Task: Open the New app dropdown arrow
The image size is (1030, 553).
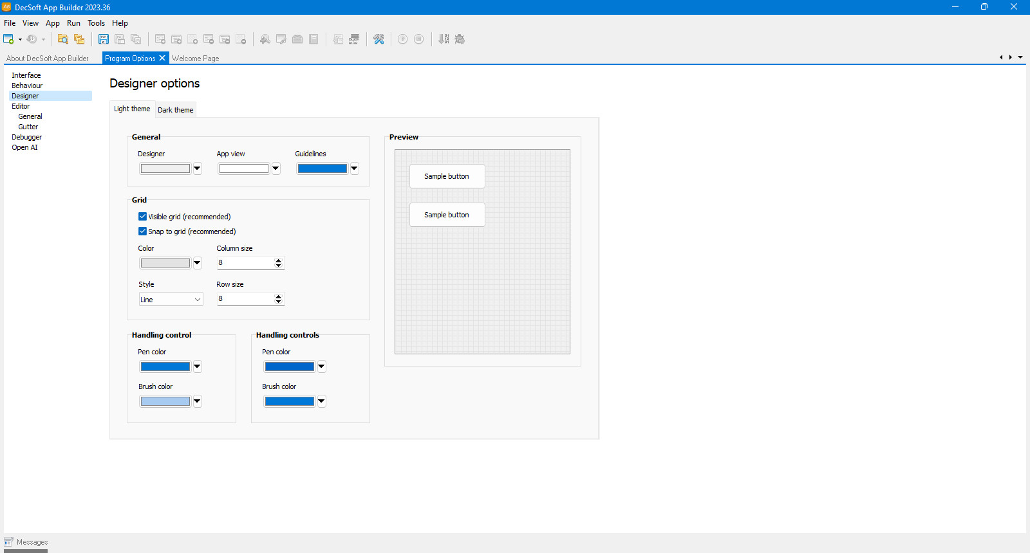Action: click(x=20, y=39)
